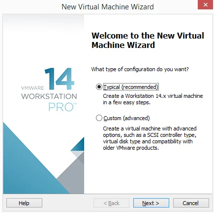Click the description mentioning SCSI controller type
Viewport: 214px width, 213px height.
point(150,138)
